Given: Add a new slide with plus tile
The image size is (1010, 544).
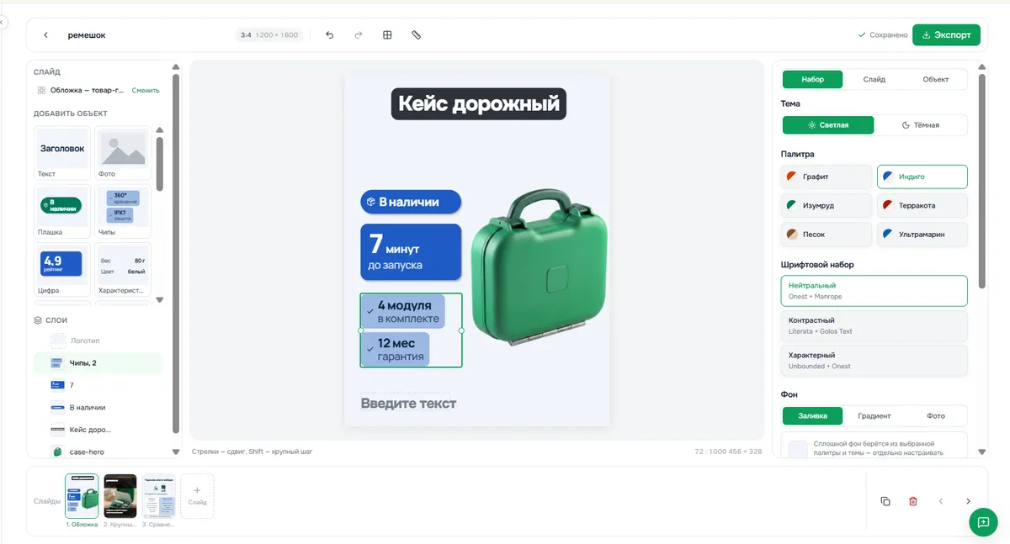Looking at the screenshot, I should [x=197, y=496].
